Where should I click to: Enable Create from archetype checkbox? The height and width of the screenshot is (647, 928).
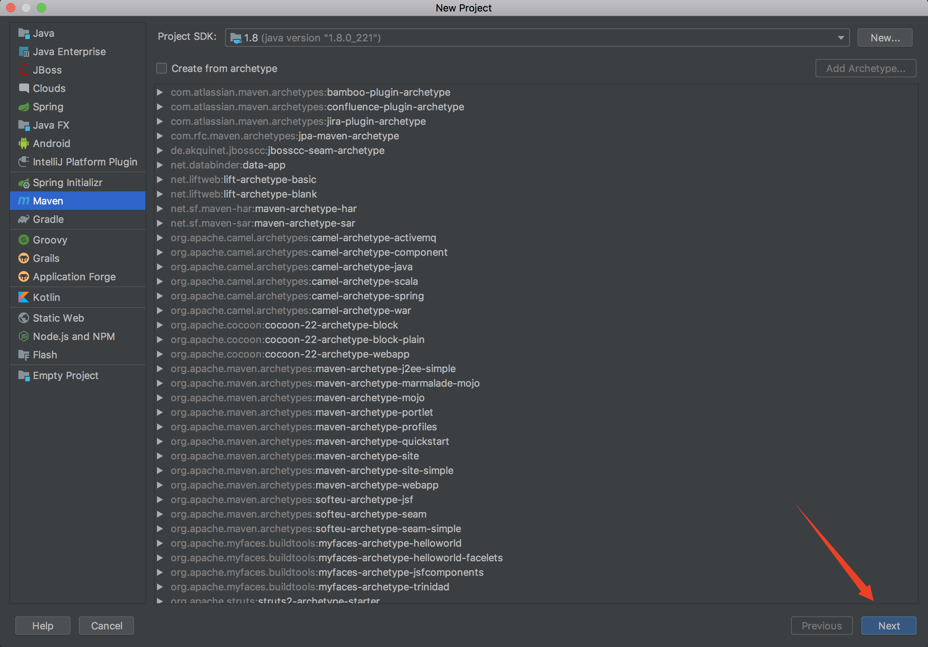[162, 68]
